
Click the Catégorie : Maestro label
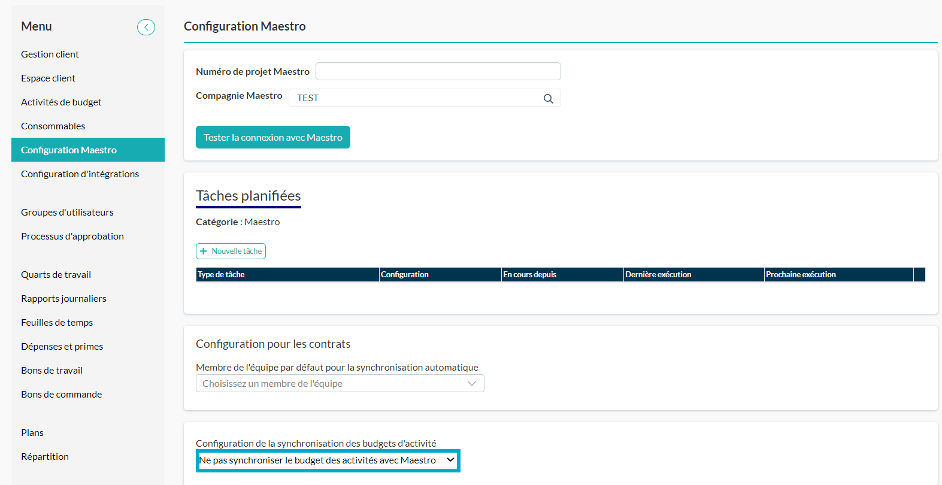coord(238,222)
